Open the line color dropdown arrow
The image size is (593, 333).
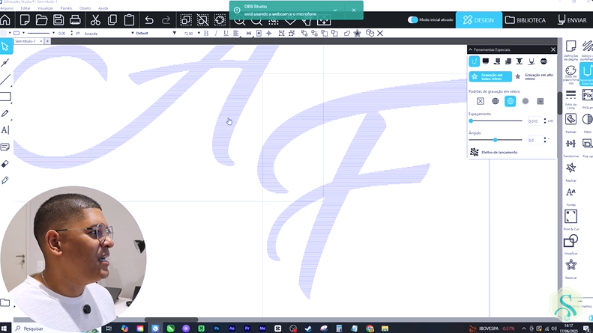click(23, 33)
